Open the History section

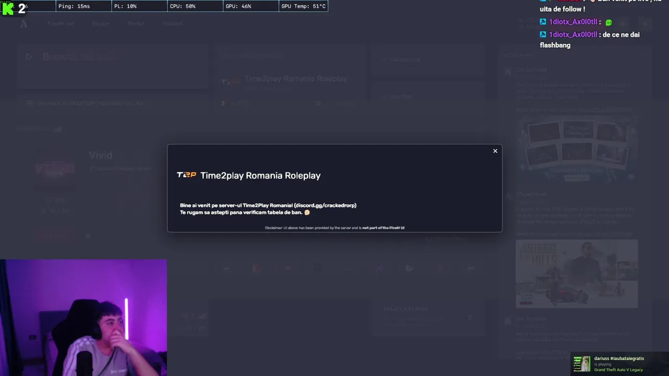coord(428,97)
